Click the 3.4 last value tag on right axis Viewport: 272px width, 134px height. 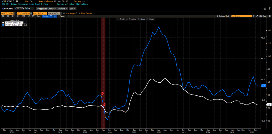[x=263, y=86]
